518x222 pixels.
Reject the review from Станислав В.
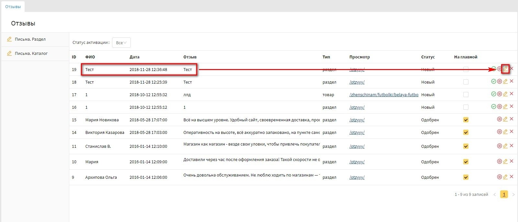point(499,146)
